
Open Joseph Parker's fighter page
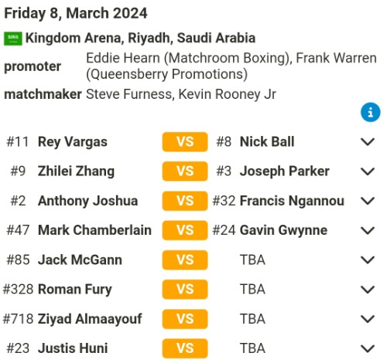click(x=285, y=171)
